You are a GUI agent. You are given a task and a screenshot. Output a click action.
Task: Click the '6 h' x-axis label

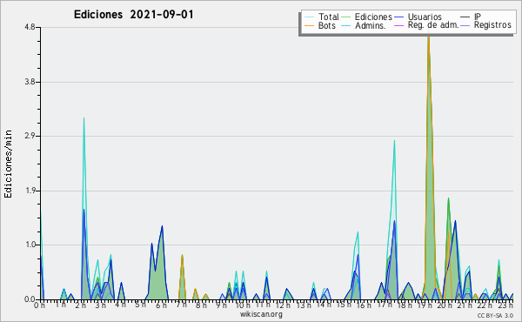coord(161,305)
